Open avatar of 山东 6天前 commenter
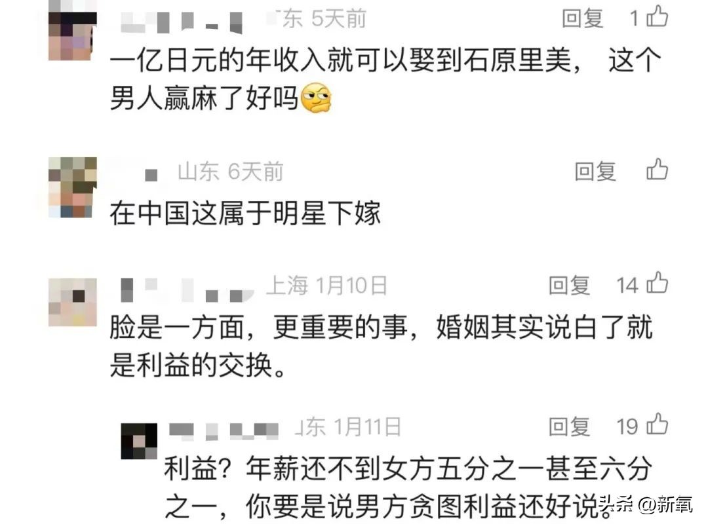This screenshot has width=708, height=528. (x=73, y=187)
